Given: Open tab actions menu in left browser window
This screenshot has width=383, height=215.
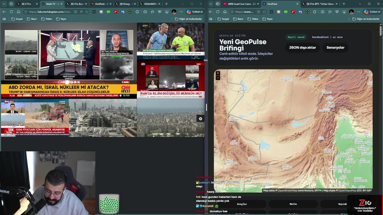Looking at the screenshot, I should point(4,4).
